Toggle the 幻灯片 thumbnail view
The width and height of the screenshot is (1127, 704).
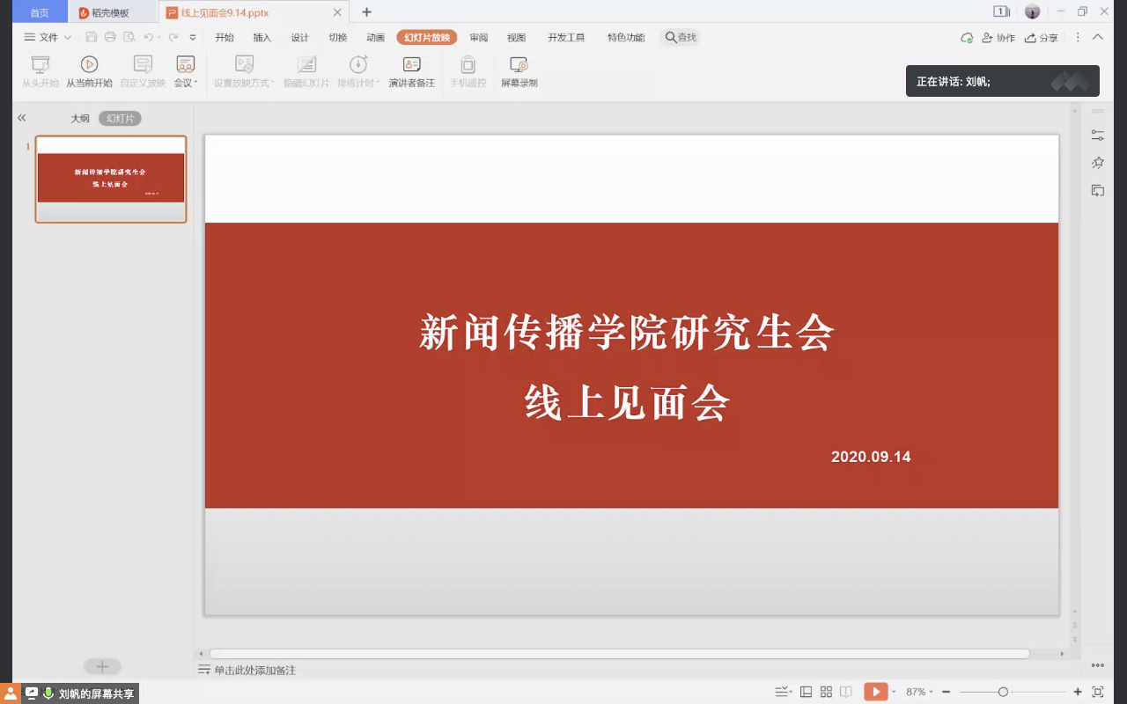pos(120,118)
